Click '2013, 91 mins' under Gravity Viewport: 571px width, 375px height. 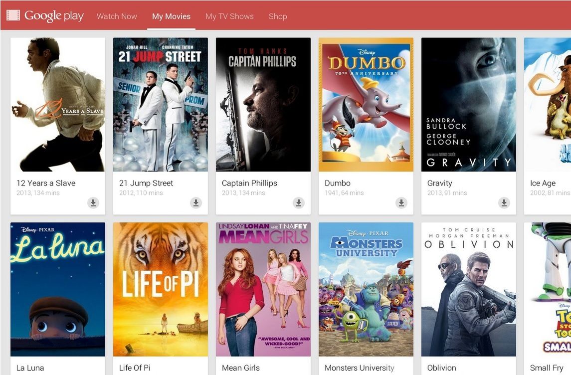click(x=447, y=193)
